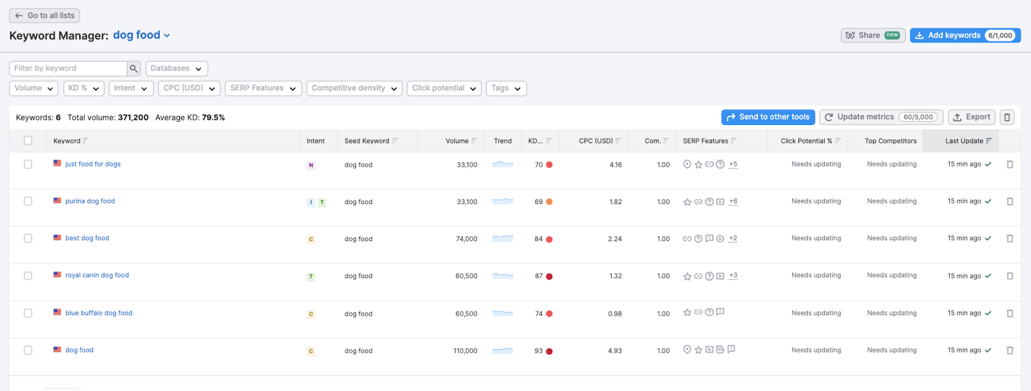1031x391 pixels.
Task: Click Send to other tools
Action: coord(768,117)
